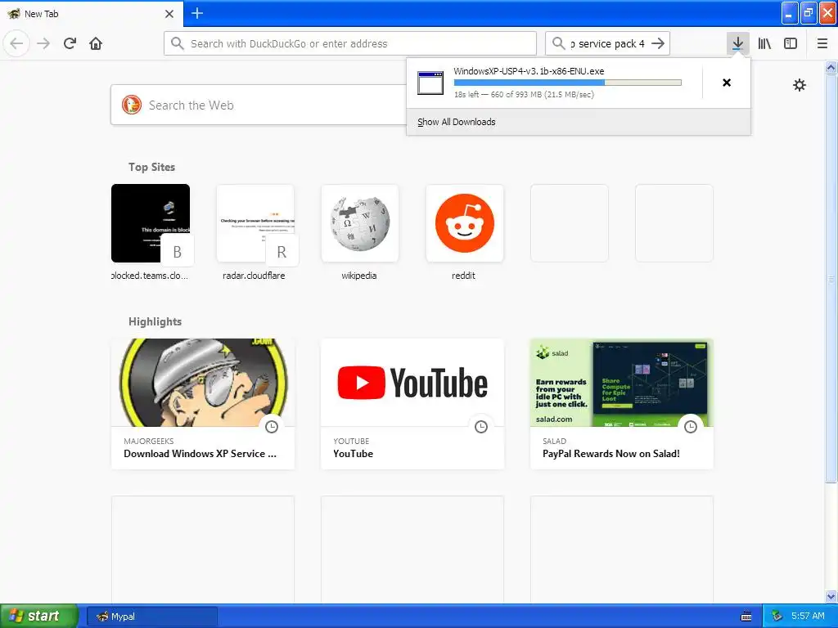Open 'Download Windows XP Service ...' link
Screen dimensions: 838x628
coord(200,453)
